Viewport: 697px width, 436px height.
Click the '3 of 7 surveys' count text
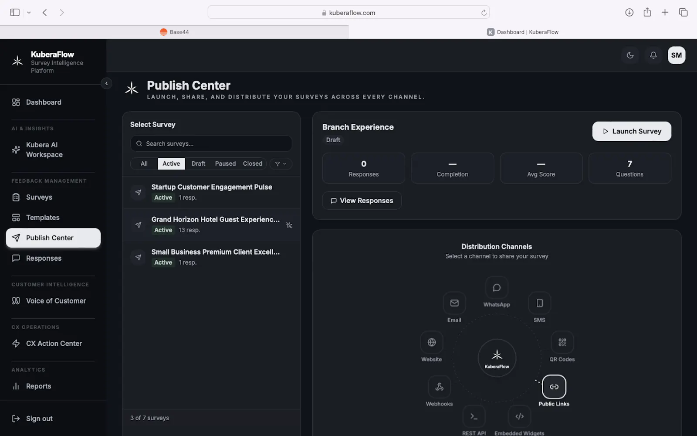[x=149, y=418]
